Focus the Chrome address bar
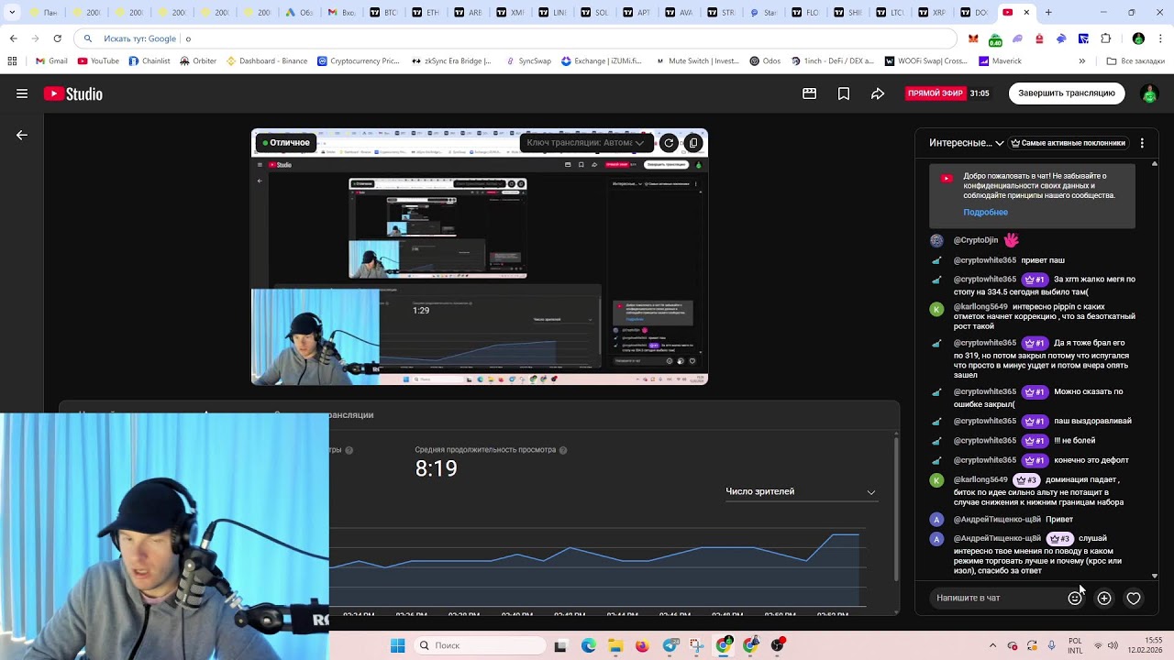Image resolution: width=1174 pixels, height=660 pixels. coord(514,38)
